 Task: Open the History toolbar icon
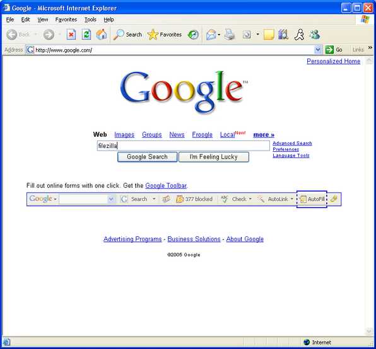coord(193,35)
